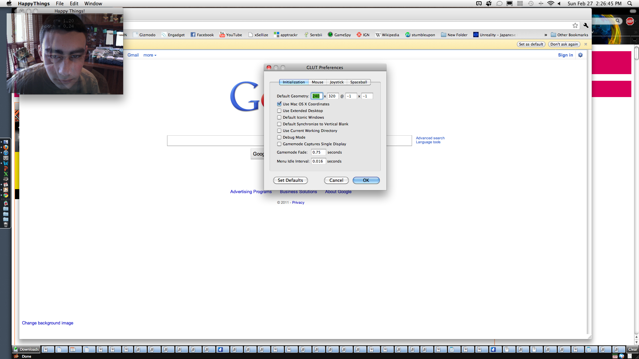Viewport: 639px width, 359px height.
Task: Open the YouTube bookmark
Action: click(x=231, y=35)
